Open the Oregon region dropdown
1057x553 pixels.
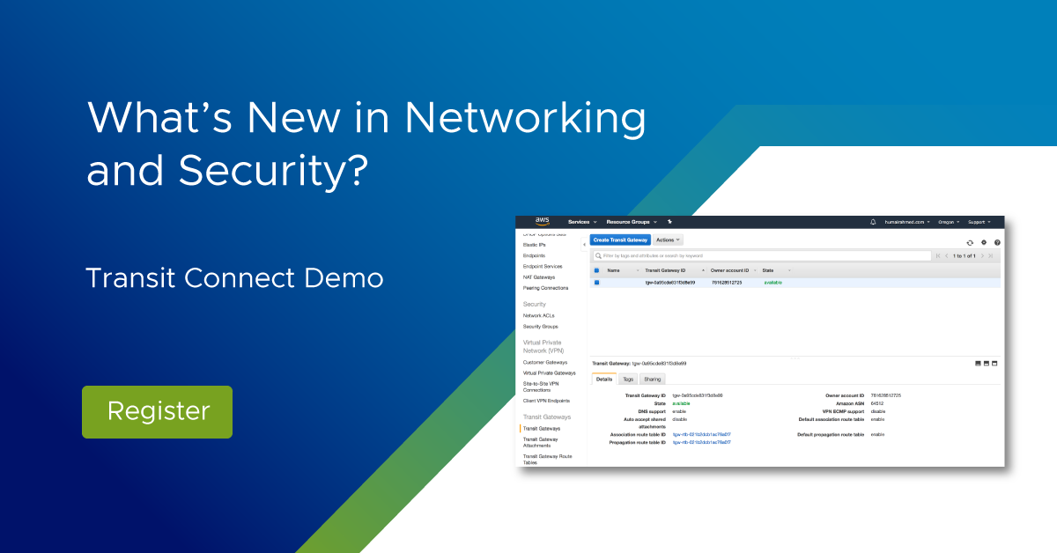coord(950,222)
